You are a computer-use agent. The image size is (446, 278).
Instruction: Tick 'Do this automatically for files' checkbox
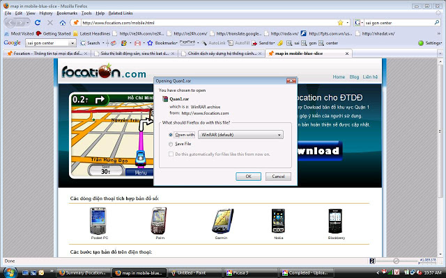coord(171,154)
